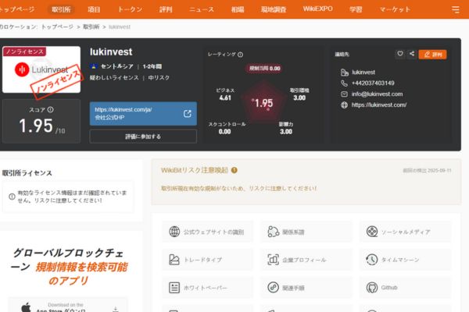Click the 中リスク label
The height and width of the screenshot is (312, 469).
click(159, 78)
